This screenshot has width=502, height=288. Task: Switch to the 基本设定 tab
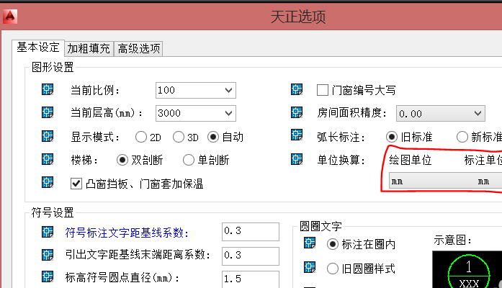[x=38, y=48]
